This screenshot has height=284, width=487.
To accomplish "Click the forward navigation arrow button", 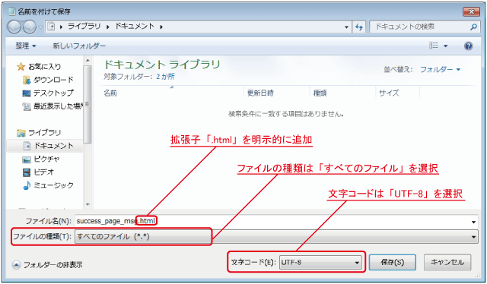I will pos(30,27).
